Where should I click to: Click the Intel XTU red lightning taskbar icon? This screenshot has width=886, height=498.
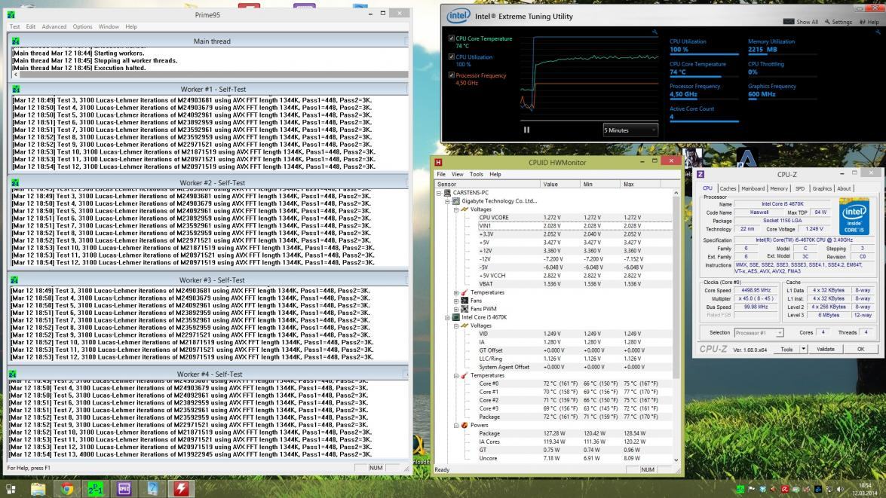(x=181, y=488)
